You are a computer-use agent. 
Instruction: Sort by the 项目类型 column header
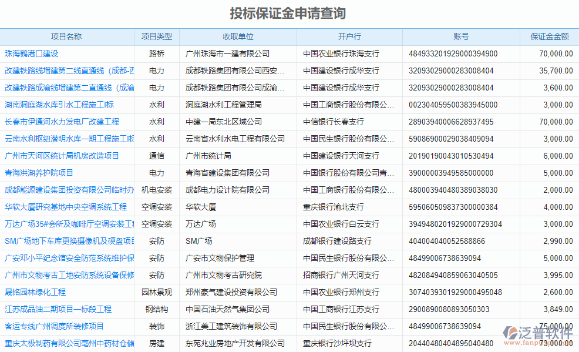(157, 36)
